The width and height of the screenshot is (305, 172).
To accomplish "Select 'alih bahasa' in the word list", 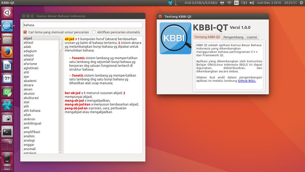I will pyautogui.click(x=41, y=111).
